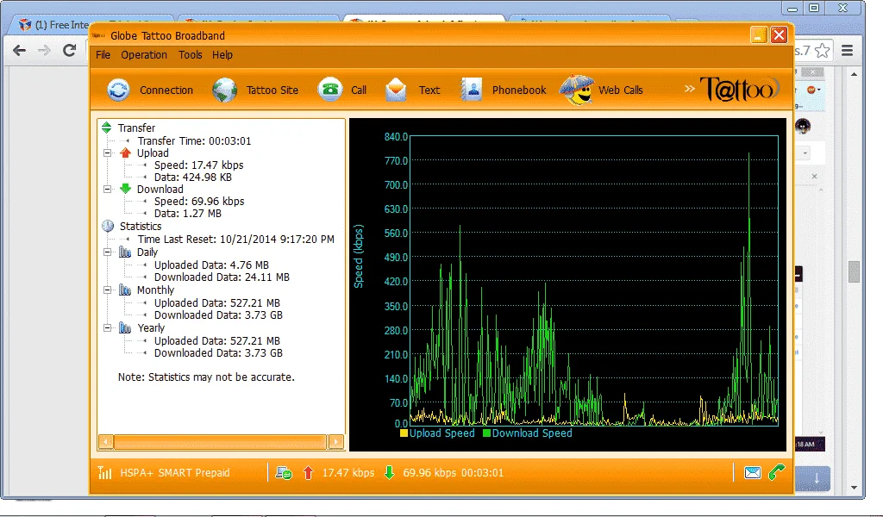Click browser page scrollbar down arrow
Screen dimensions: 883x517
pos(855,488)
